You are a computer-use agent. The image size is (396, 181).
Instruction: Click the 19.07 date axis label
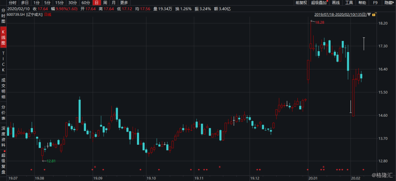pyautogui.click(x=13, y=178)
